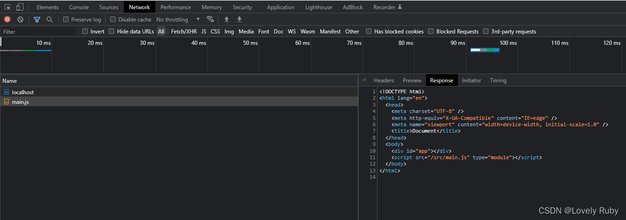
Task: Clear the network log icon
Action: 20,19
